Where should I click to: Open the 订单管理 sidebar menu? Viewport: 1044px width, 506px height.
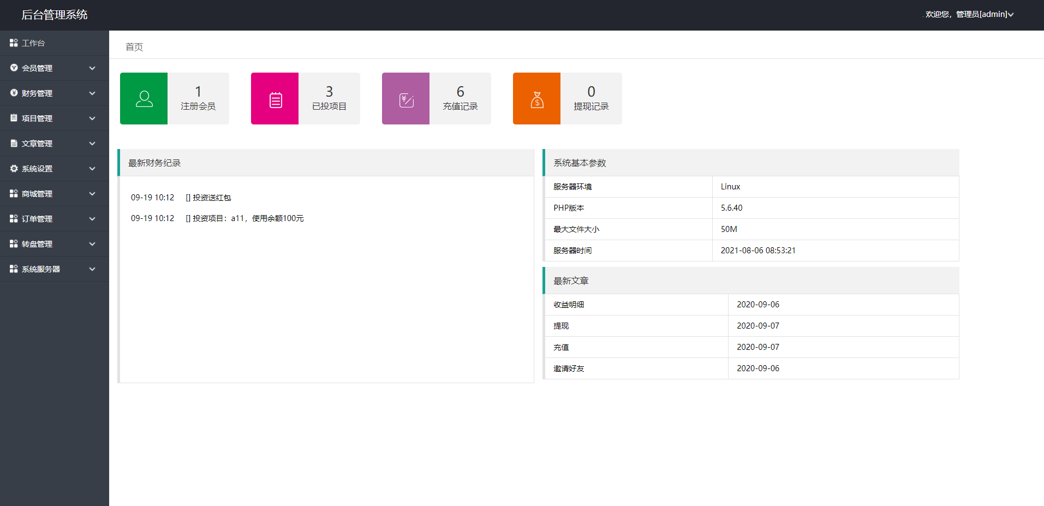(55, 219)
